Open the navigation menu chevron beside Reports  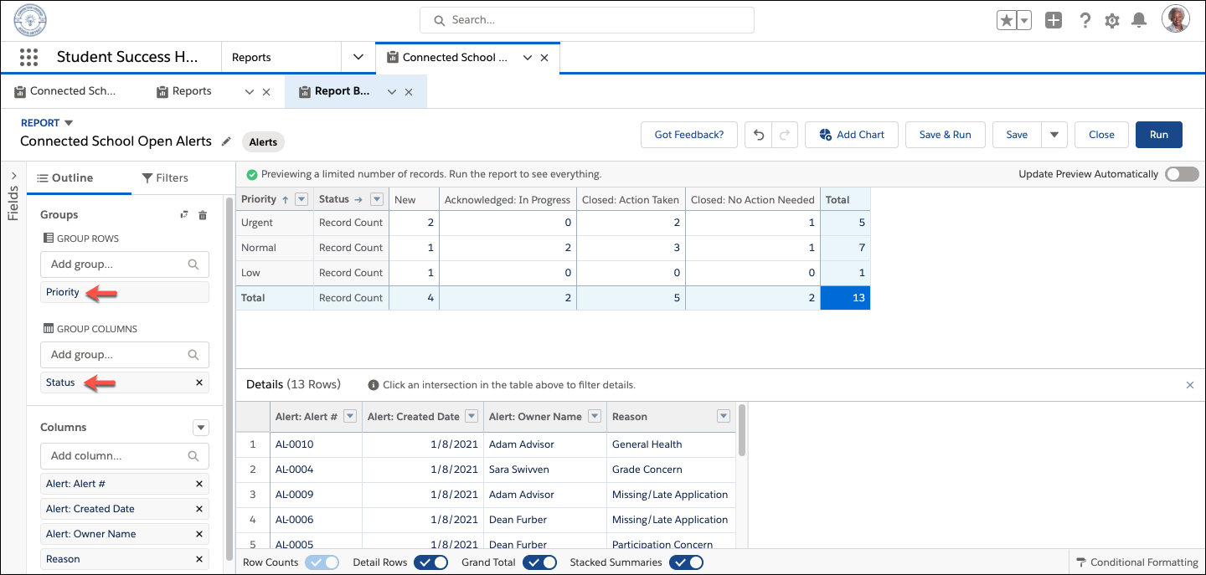tap(358, 58)
